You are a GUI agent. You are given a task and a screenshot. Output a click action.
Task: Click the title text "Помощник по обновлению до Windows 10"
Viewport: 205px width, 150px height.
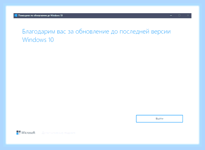click(40, 15)
